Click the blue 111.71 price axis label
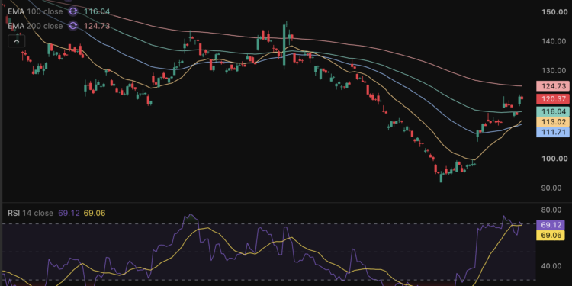Viewport: 572px width, 286px height. [x=553, y=132]
